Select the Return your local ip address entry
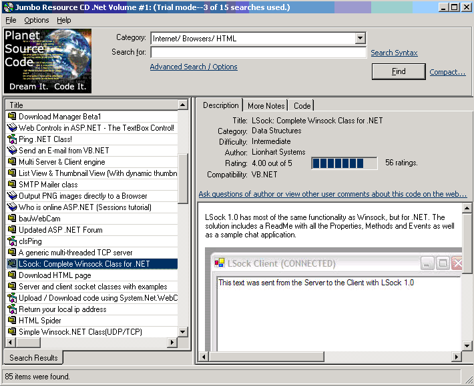474x386 pixels. coord(92,309)
